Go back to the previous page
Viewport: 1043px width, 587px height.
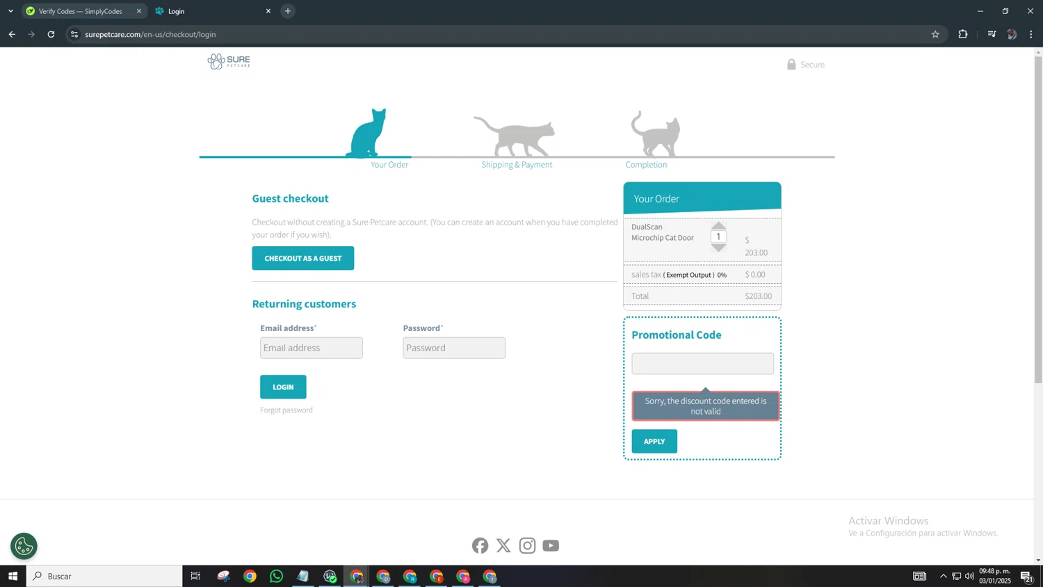pyautogui.click(x=12, y=34)
